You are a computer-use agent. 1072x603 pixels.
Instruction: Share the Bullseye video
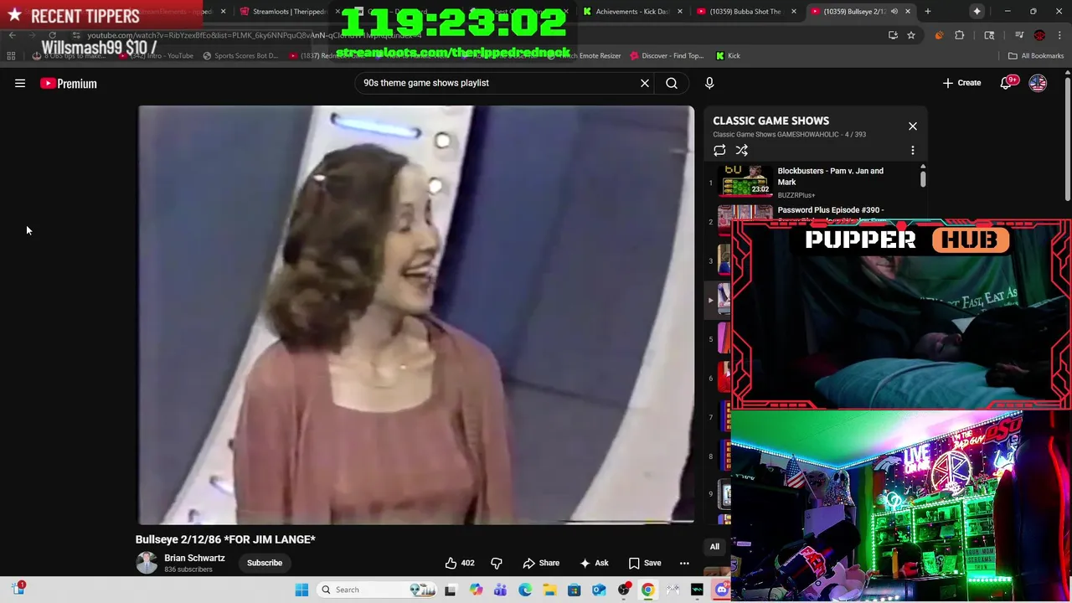[541, 563]
